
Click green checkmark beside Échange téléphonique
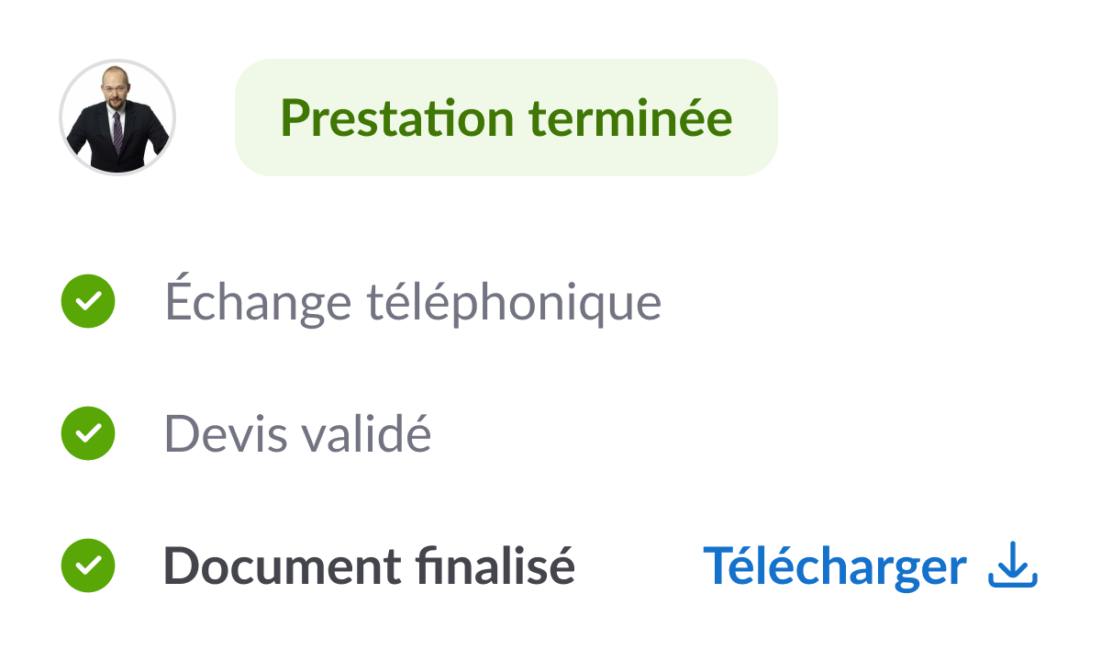[88, 301]
